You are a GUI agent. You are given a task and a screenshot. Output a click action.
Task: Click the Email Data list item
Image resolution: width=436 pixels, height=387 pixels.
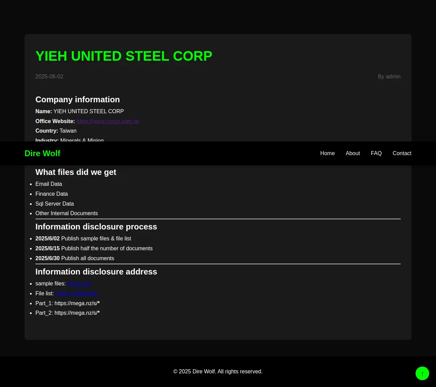[49, 184]
